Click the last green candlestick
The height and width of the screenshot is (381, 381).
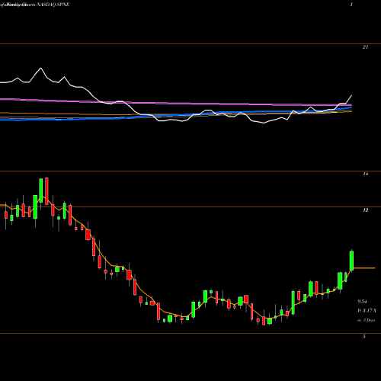pyautogui.click(x=351, y=261)
